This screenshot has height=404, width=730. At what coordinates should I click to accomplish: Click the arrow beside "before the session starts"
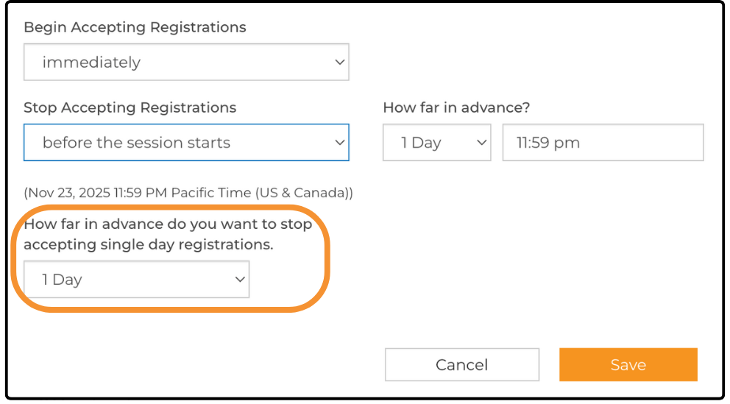point(339,143)
